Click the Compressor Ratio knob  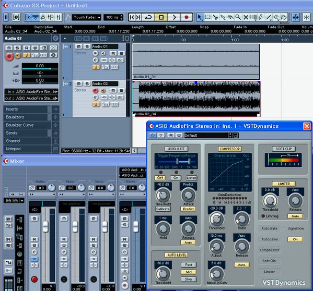coord(242,219)
